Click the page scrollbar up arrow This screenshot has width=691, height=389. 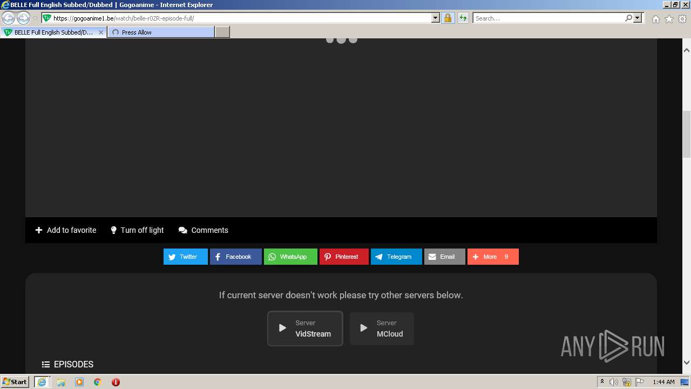pyautogui.click(x=687, y=50)
